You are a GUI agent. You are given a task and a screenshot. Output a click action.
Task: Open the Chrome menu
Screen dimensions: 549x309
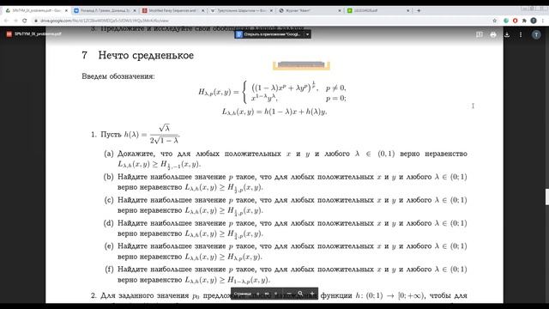pyautogui.click(x=543, y=21)
